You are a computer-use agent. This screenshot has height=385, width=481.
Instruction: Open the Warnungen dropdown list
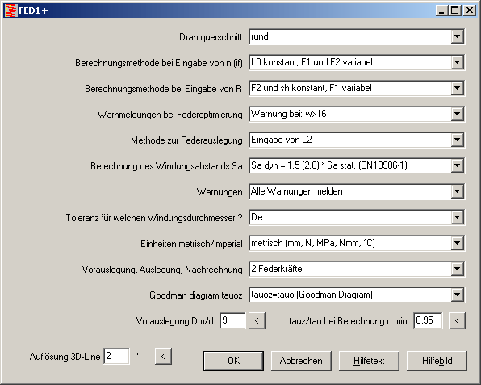(x=457, y=191)
